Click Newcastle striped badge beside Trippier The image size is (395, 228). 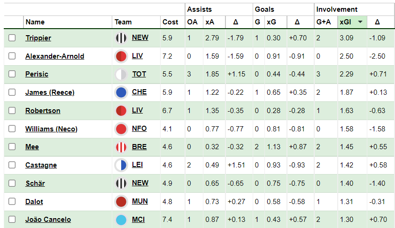pos(121,38)
